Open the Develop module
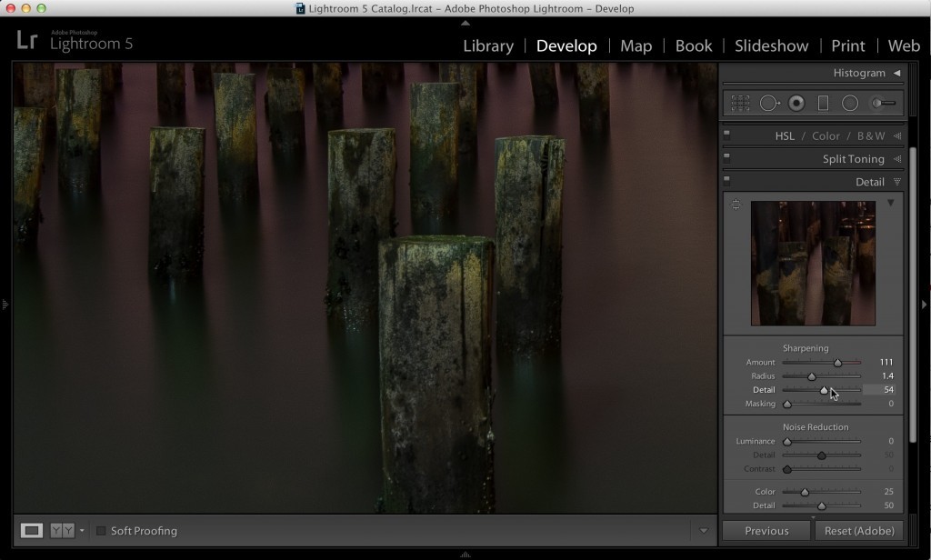The width and height of the screenshot is (931, 560). click(566, 45)
